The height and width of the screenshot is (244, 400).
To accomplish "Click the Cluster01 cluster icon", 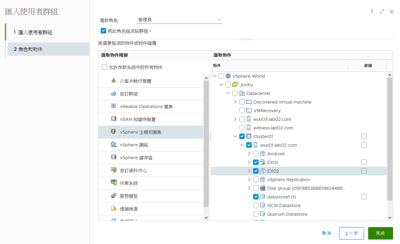I will point(249,136).
